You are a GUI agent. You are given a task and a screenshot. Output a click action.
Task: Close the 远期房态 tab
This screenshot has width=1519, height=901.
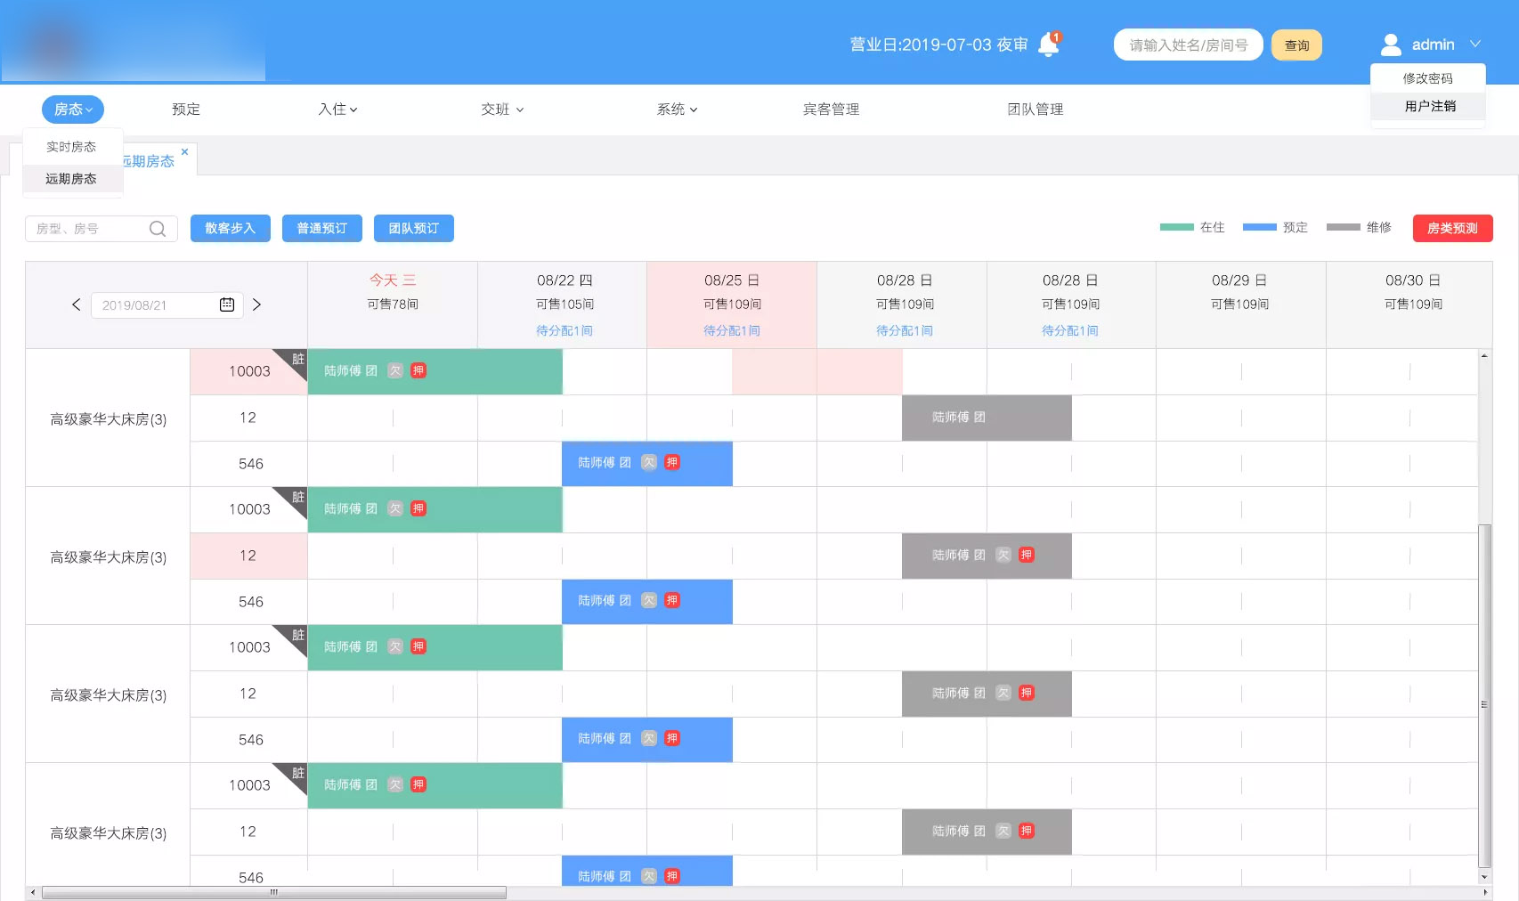pyautogui.click(x=184, y=152)
